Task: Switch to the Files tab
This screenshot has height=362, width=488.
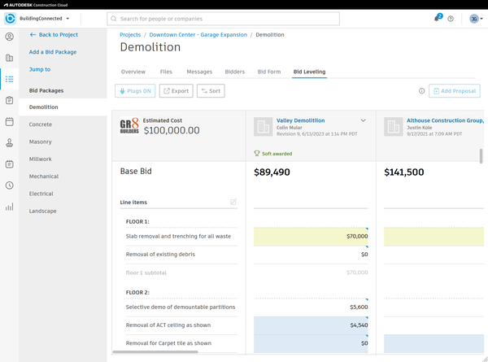Action: (x=166, y=72)
